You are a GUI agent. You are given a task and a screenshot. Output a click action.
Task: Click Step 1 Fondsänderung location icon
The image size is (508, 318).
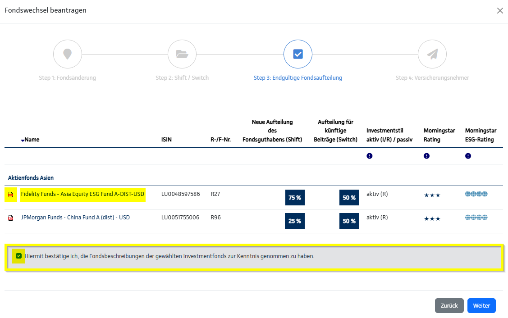68,55
